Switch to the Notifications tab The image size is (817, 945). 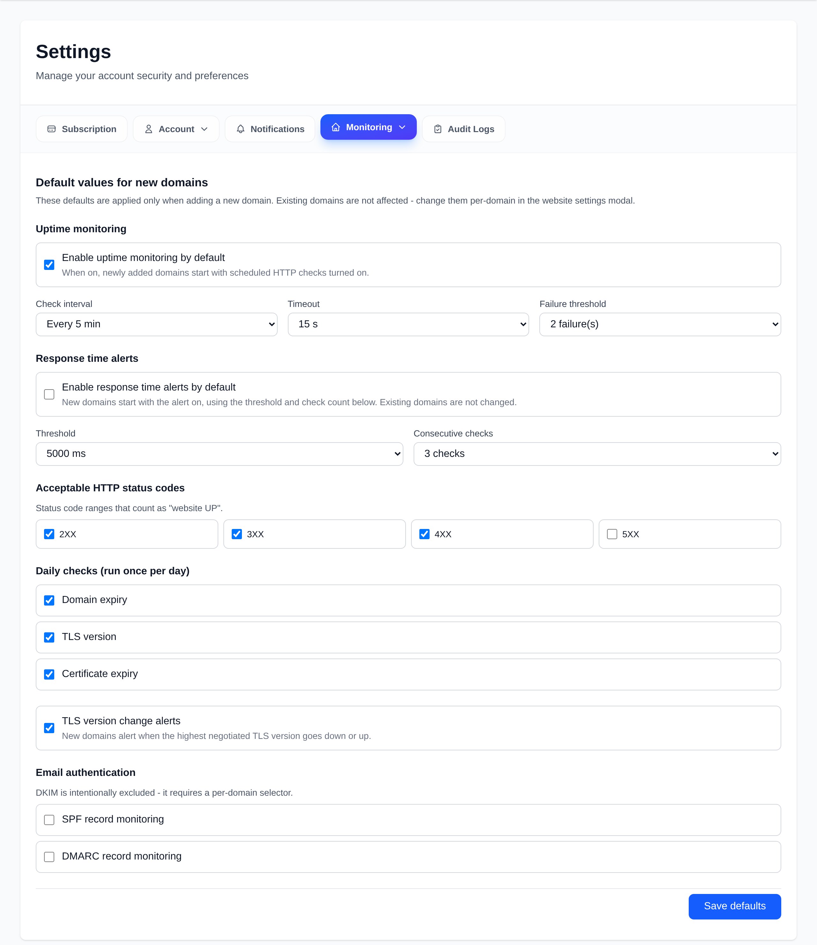coord(270,129)
